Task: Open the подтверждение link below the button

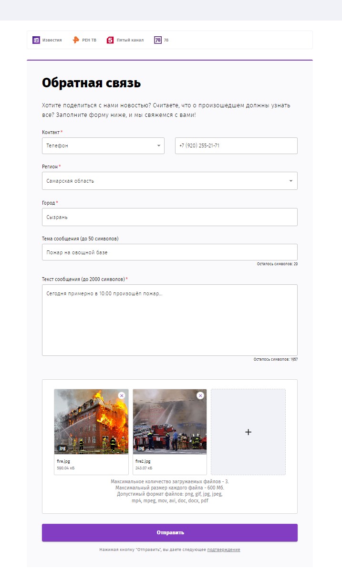Action: coord(224,550)
